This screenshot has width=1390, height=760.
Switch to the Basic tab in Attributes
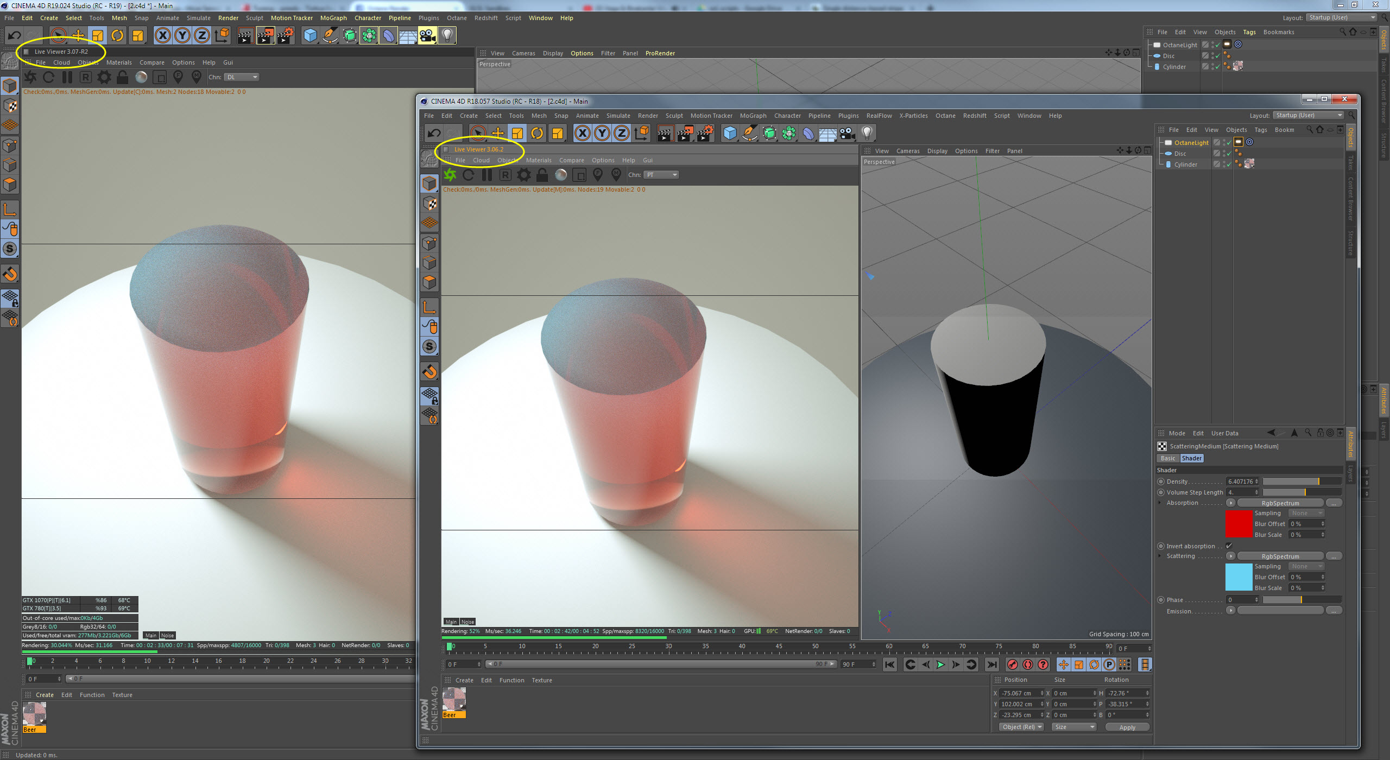[1168, 458]
